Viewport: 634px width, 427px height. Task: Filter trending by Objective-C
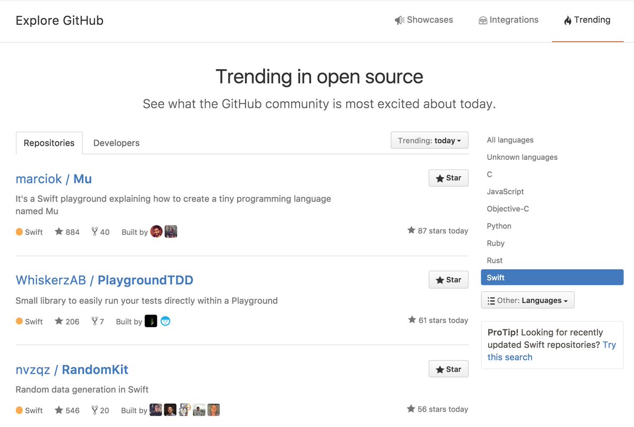508,209
